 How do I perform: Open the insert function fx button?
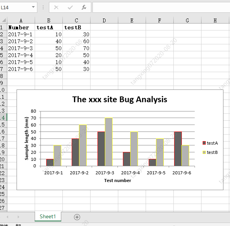84,7
